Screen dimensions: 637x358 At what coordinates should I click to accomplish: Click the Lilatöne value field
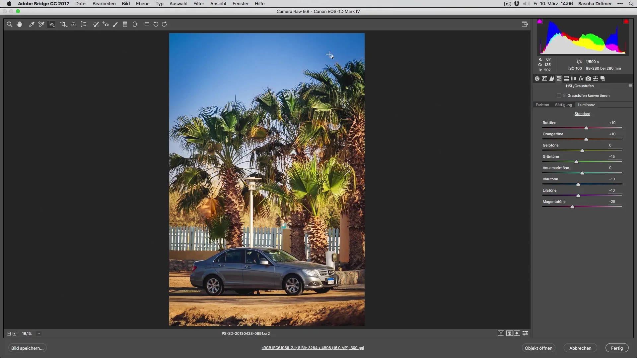(612, 190)
